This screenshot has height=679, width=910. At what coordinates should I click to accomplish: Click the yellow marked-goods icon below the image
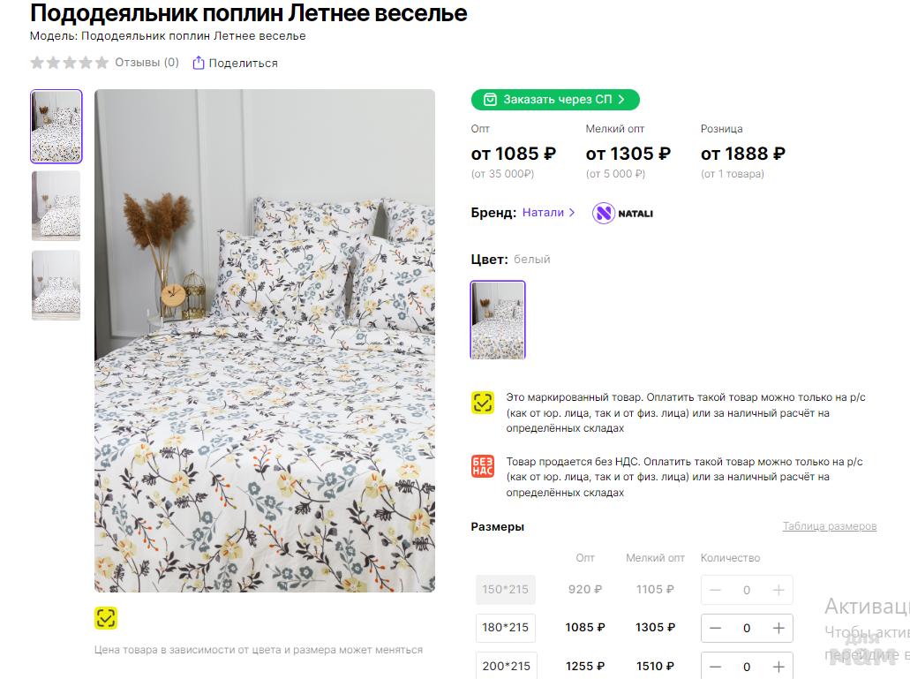tap(106, 618)
